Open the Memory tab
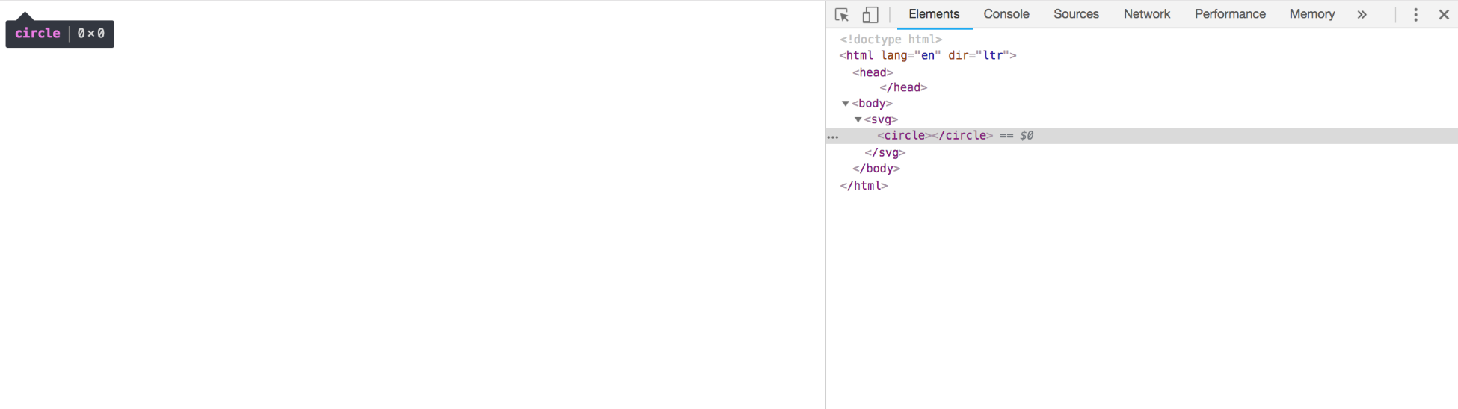The image size is (1458, 409). tap(1311, 14)
